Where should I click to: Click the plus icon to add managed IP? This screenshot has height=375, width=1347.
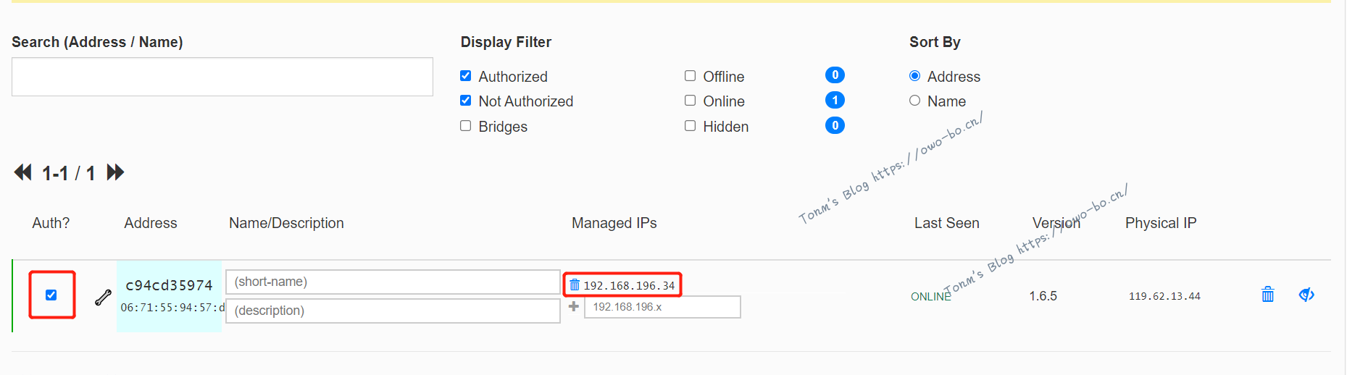point(574,307)
